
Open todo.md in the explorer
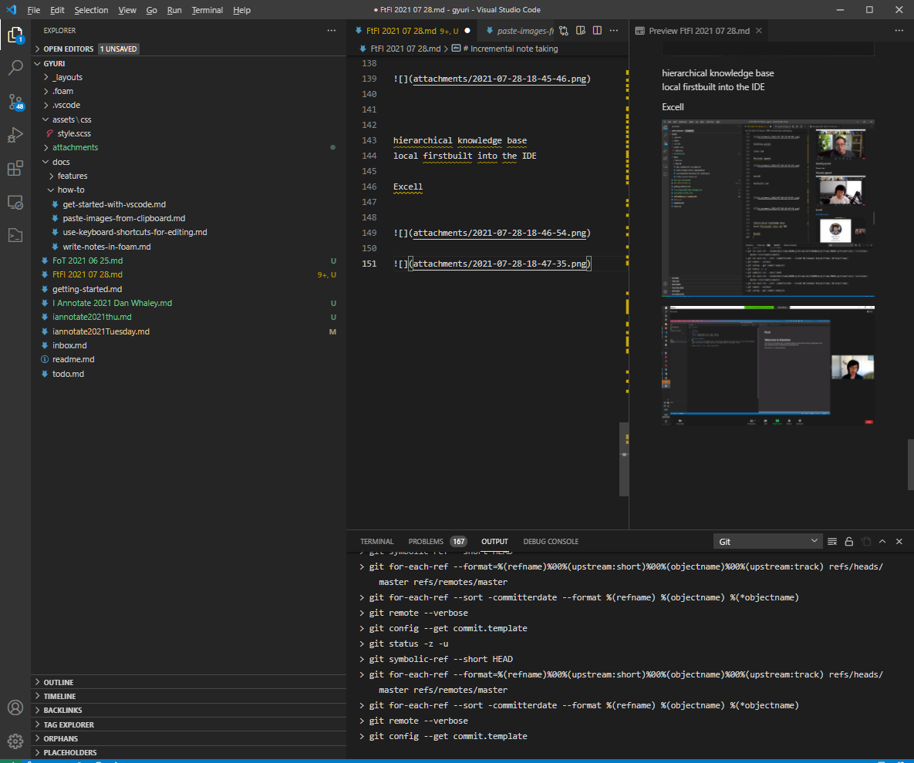pos(68,374)
